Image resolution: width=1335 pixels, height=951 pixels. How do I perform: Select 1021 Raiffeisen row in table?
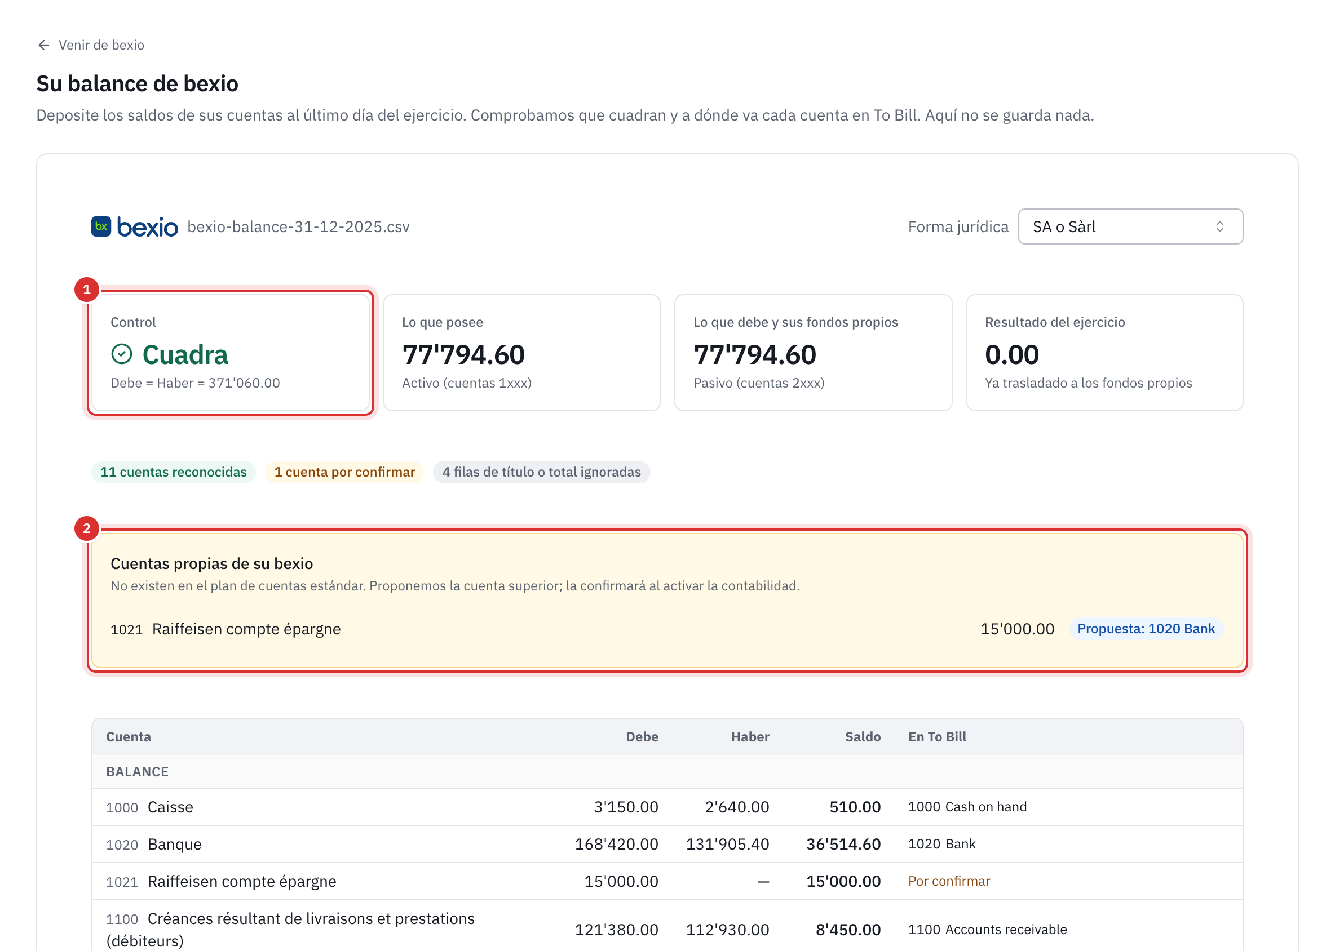coord(667,881)
